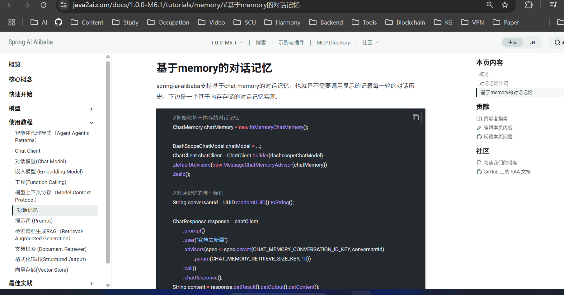This screenshot has width=564, height=295.
Task: Reload the current page
Action: pyautogui.click(x=44, y=5)
